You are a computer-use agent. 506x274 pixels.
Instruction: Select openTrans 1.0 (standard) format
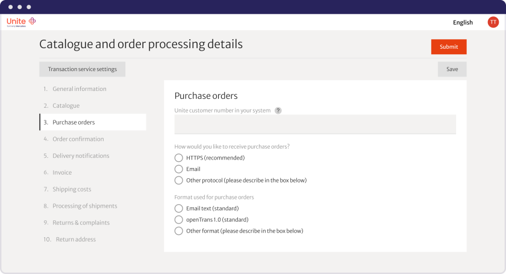[179, 220]
